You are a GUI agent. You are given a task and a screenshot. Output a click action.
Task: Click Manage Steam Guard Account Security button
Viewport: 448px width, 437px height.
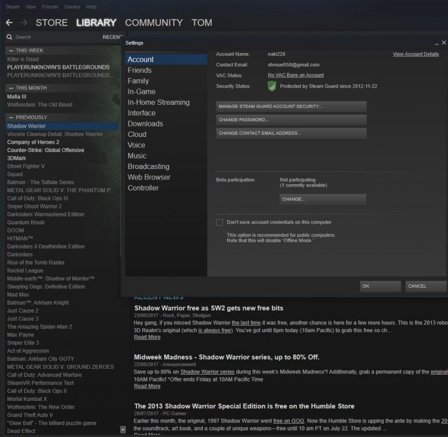[291, 107]
